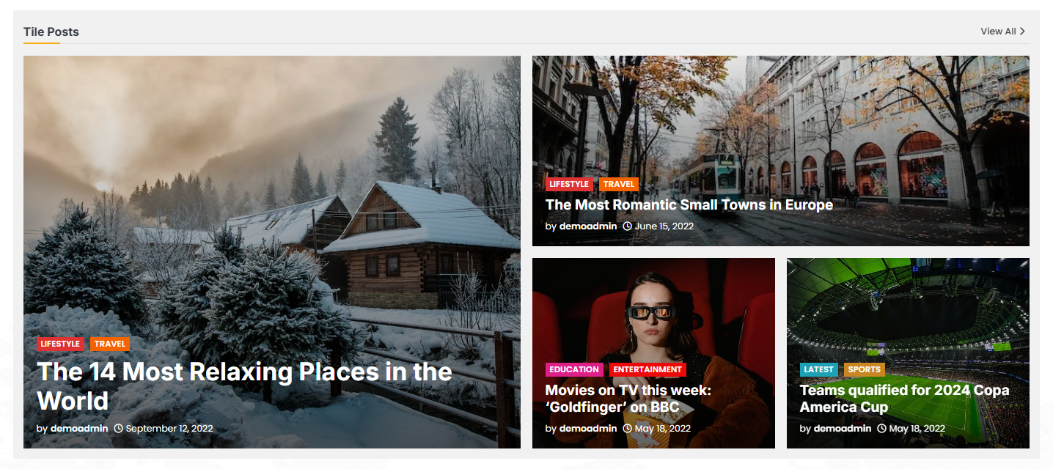Open "The 14 Most Relaxing Places in the World"
The image size is (1053, 469).
(244, 386)
